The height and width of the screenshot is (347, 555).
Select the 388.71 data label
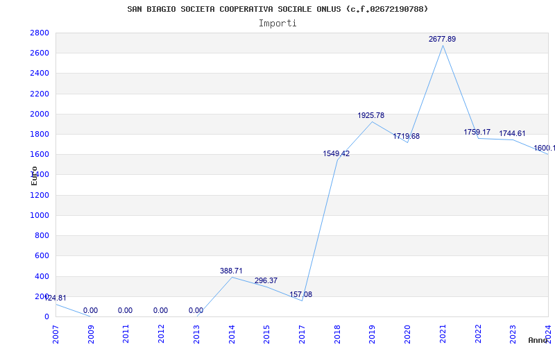point(231,271)
